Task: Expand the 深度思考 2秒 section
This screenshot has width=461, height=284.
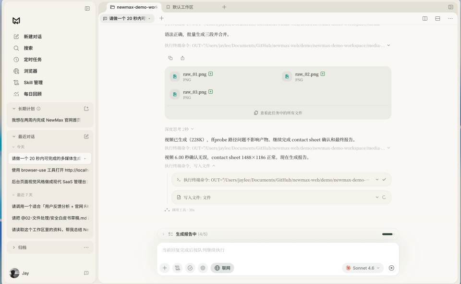Action: coord(179,129)
